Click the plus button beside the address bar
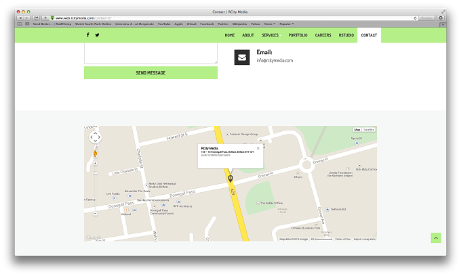The width and height of the screenshot is (461, 276). (x=45, y=18)
